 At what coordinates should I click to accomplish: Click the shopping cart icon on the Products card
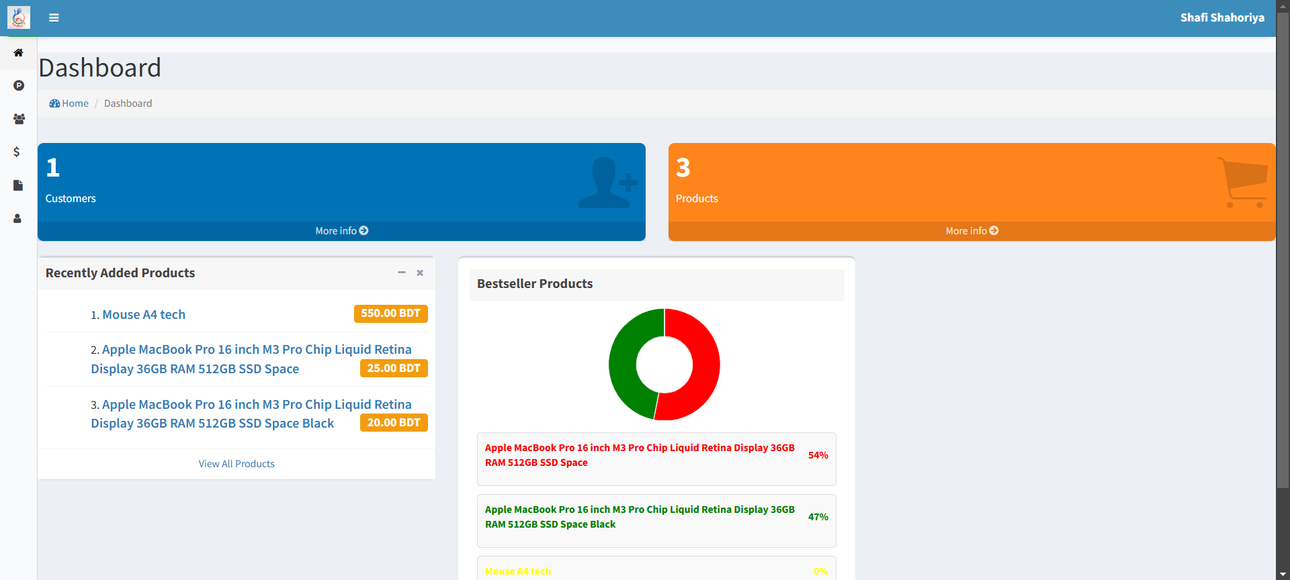pyautogui.click(x=1242, y=183)
